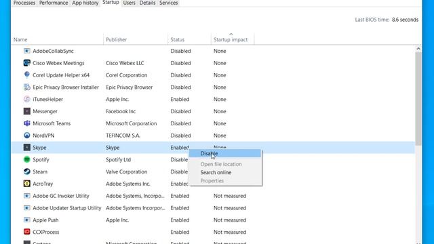The width and height of the screenshot is (434, 244).
Task: Click CCXProcess's Not measured impact
Action: pyautogui.click(x=230, y=232)
